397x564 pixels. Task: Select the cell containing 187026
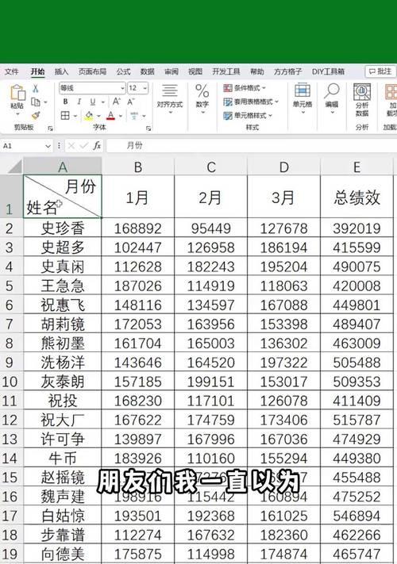pyautogui.click(x=138, y=286)
